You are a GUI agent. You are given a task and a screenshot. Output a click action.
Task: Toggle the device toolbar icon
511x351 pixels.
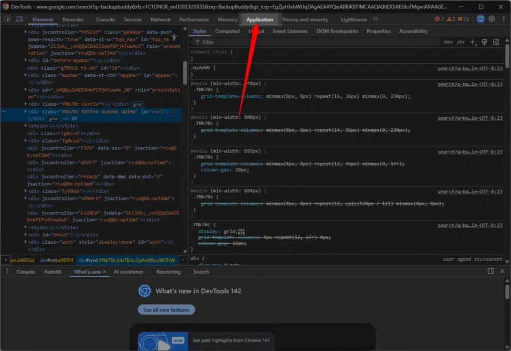click(x=19, y=19)
